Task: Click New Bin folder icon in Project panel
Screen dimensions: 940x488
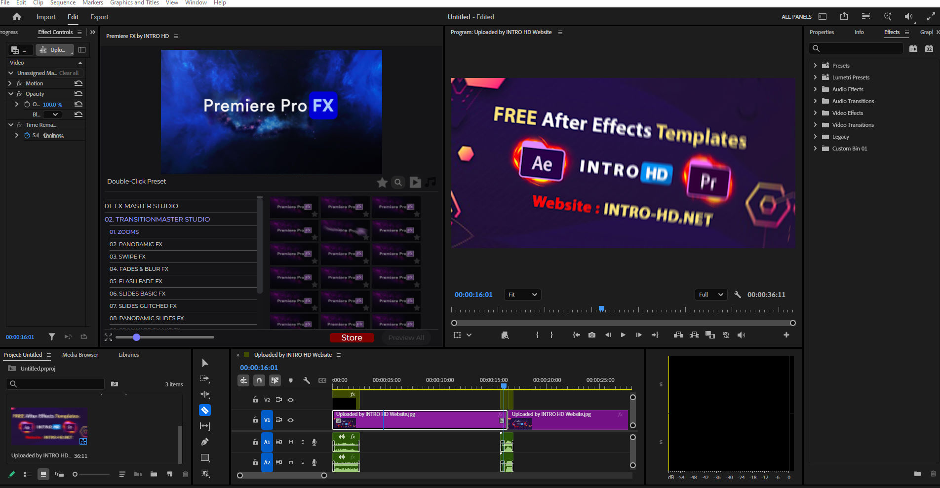Action: tap(154, 474)
